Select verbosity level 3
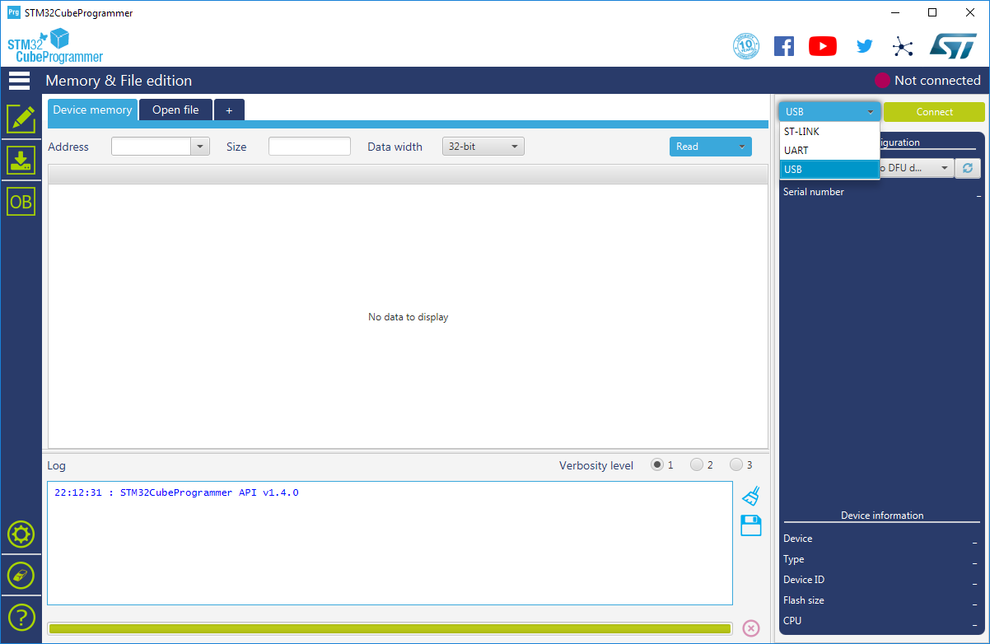The width and height of the screenshot is (990, 644). [x=736, y=464]
